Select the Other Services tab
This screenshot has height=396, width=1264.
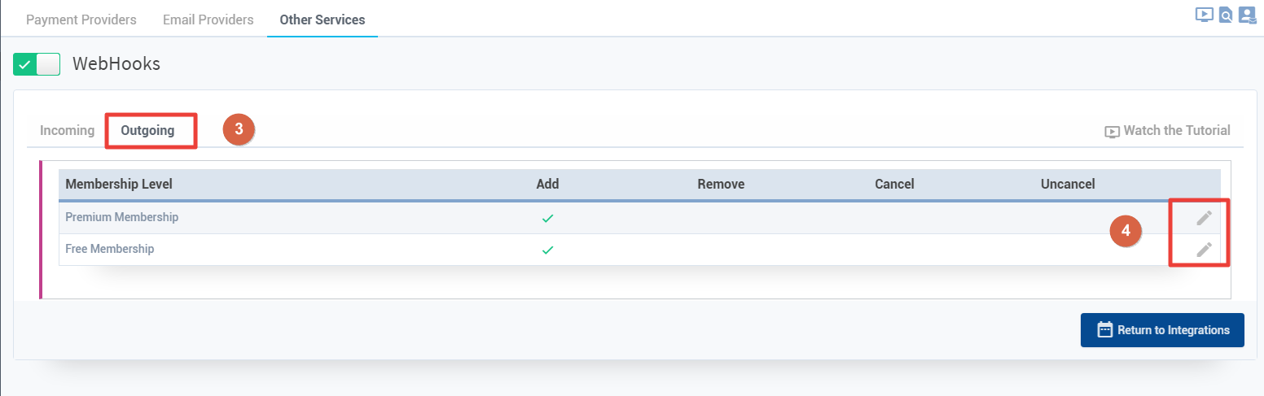pos(322,20)
